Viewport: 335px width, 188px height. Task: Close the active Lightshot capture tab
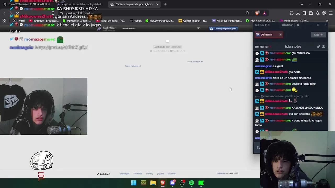coord(157,4)
